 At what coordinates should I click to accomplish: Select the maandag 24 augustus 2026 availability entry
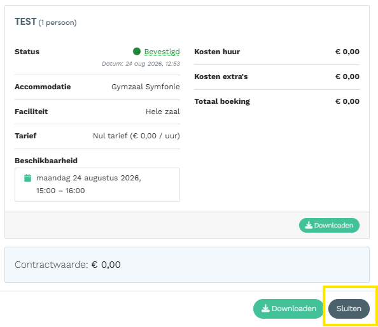coord(97,185)
